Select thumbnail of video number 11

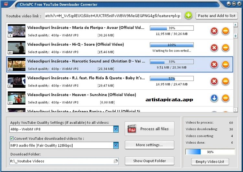17,65
